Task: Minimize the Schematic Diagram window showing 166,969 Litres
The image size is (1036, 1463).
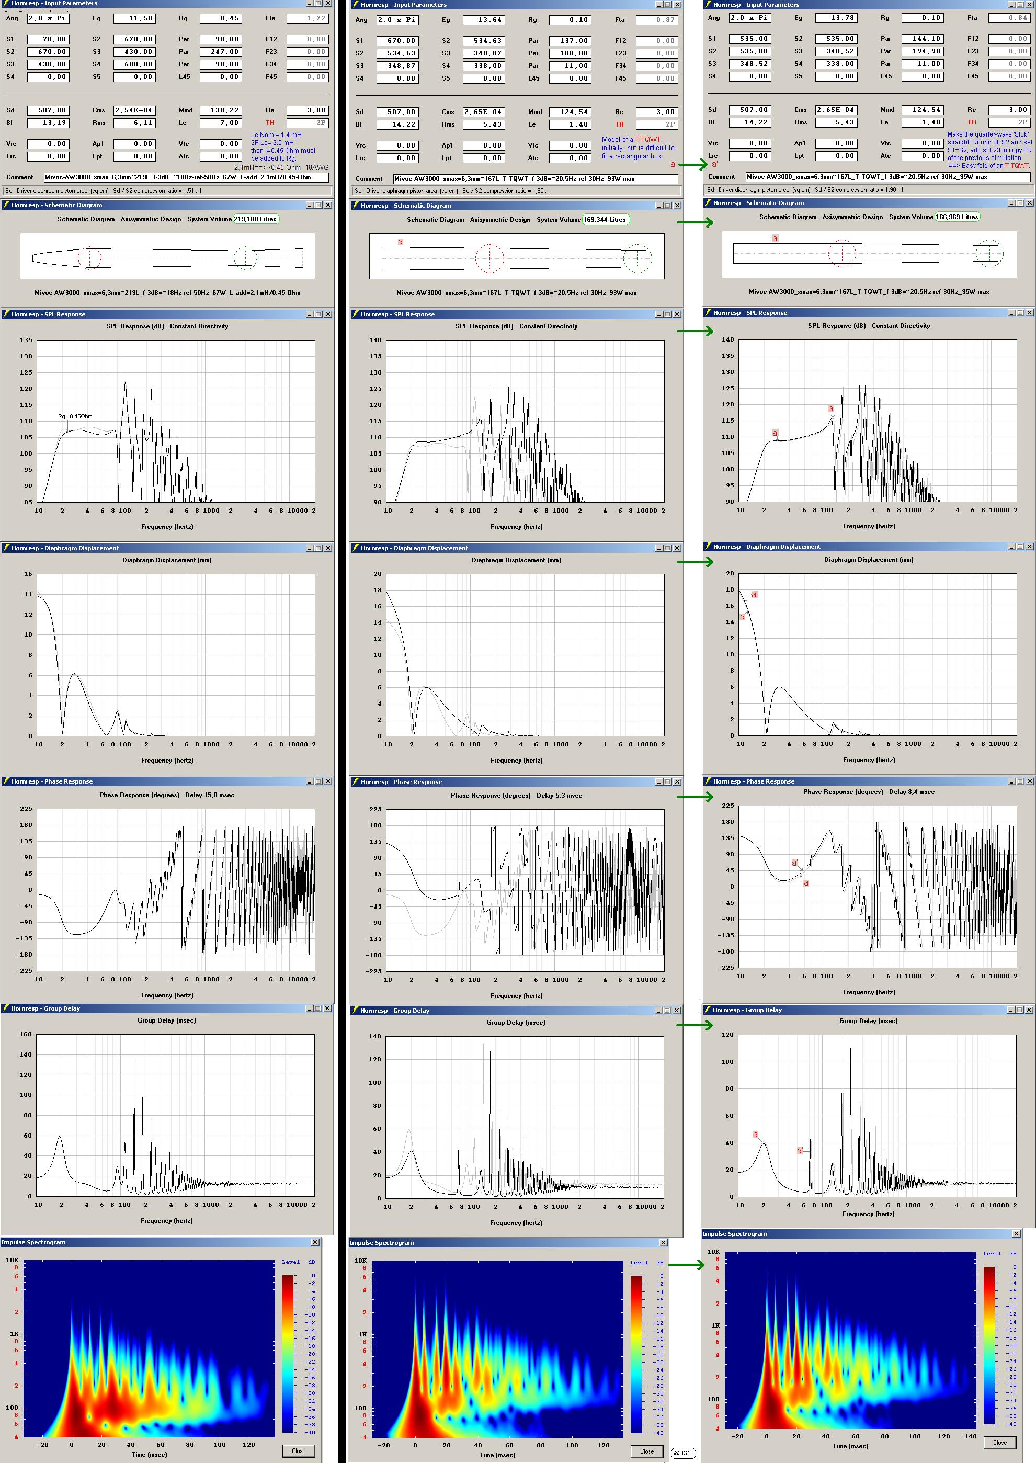Action: click(x=1009, y=203)
